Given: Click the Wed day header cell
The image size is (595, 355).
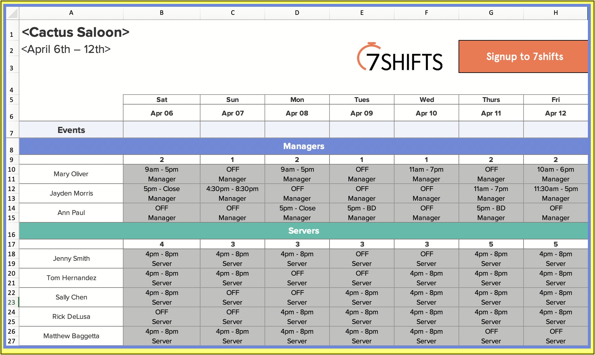Looking at the screenshot, I should pyautogui.click(x=427, y=100).
